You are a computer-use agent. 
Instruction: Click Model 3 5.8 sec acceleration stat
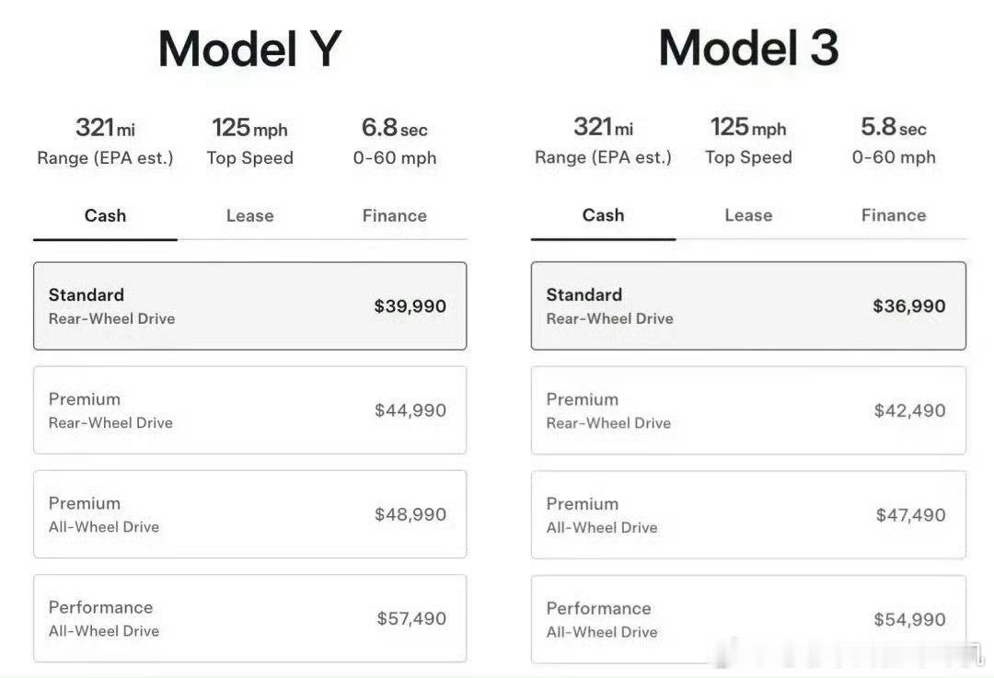pyautogui.click(x=893, y=141)
